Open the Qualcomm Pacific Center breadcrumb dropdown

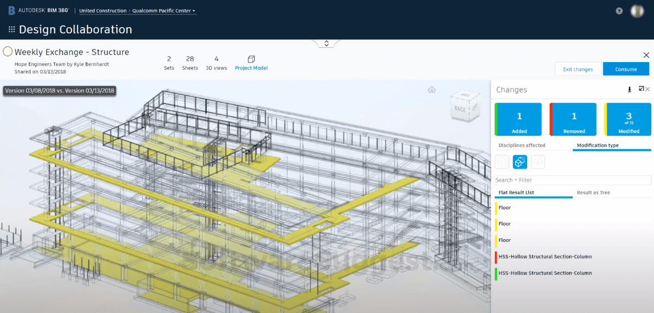click(194, 10)
